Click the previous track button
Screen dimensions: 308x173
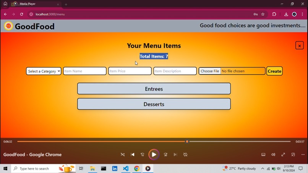click(133, 155)
